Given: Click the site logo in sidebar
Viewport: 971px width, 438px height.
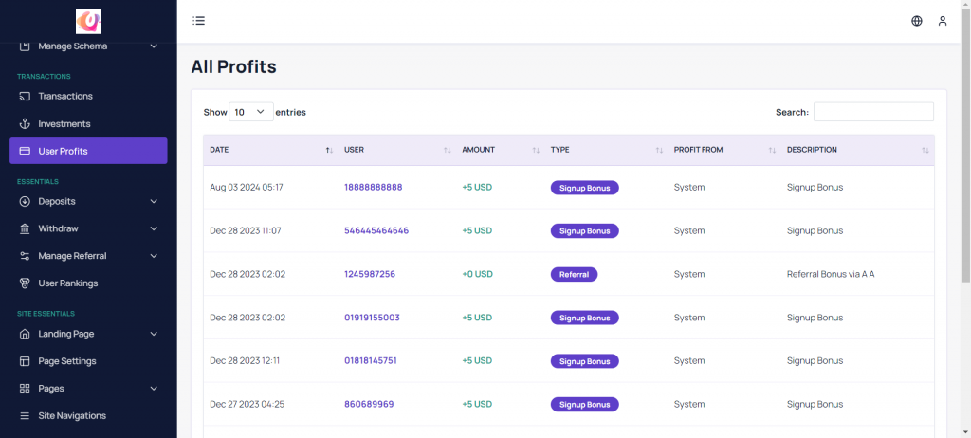Looking at the screenshot, I should pyautogui.click(x=88, y=21).
